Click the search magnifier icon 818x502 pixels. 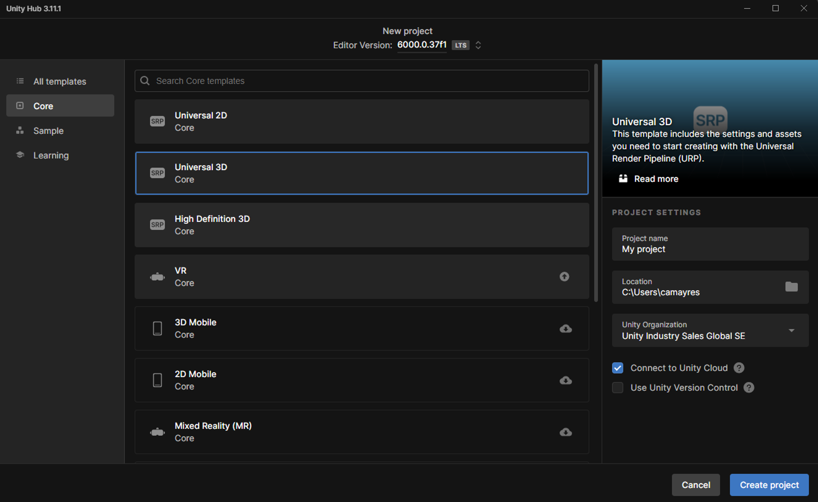point(145,81)
